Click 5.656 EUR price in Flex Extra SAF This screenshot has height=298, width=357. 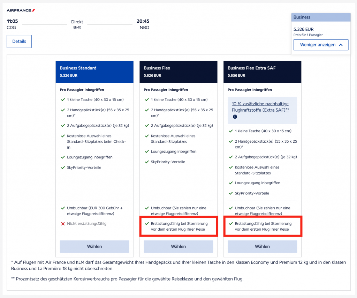point(236,76)
